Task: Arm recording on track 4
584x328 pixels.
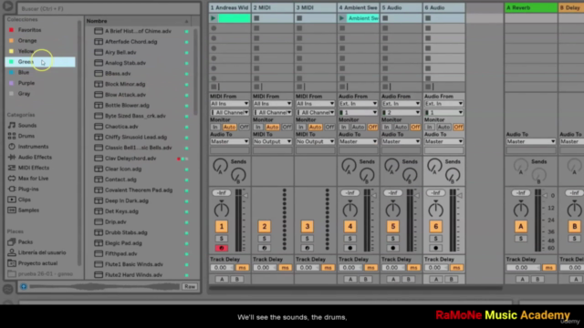Action: (x=349, y=248)
